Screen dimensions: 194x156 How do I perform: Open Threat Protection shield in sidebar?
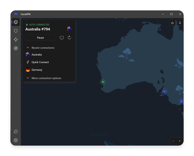tap(16, 31)
